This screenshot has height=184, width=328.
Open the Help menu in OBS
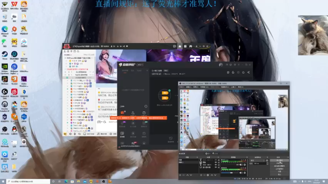241,87
